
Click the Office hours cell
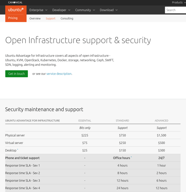pyautogui.click(x=121, y=158)
